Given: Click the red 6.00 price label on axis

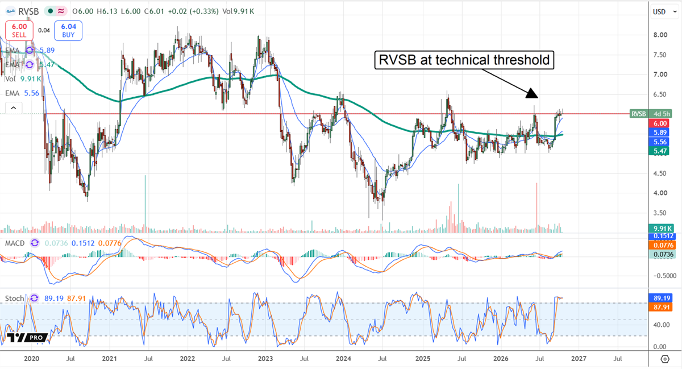Looking at the screenshot, I should [x=659, y=123].
